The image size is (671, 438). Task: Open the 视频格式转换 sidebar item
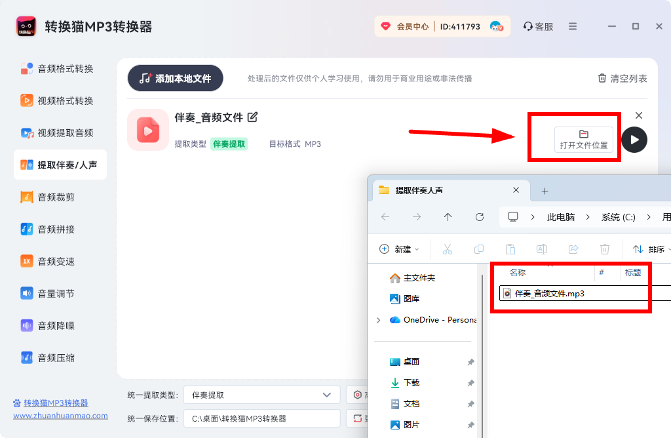pos(58,100)
